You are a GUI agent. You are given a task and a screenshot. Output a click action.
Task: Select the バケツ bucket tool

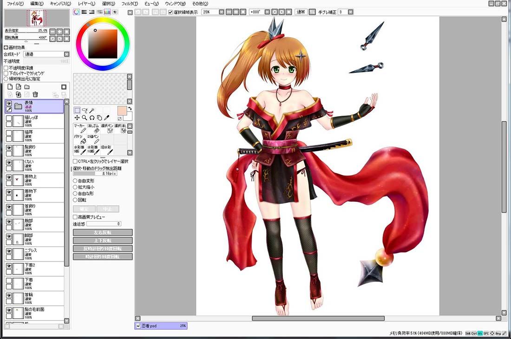coord(80,139)
